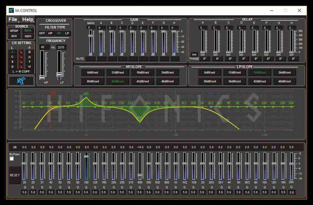Click the EQ RESET button

pos(15,175)
